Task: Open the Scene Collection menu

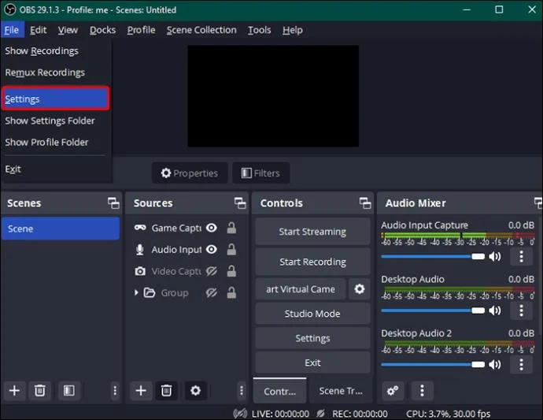Action: pos(201,30)
